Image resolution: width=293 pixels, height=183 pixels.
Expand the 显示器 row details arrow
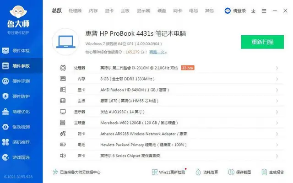point(277,112)
